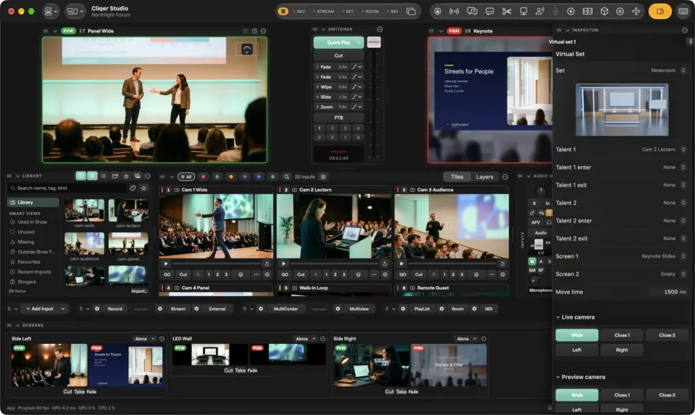The width and height of the screenshot is (695, 415).
Task: Click the Library search field
Action: [67, 189]
